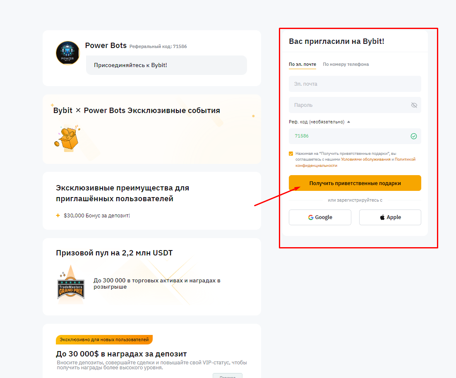Toggle password visibility with the eye icon
The height and width of the screenshot is (378, 456).
[414, 105]
